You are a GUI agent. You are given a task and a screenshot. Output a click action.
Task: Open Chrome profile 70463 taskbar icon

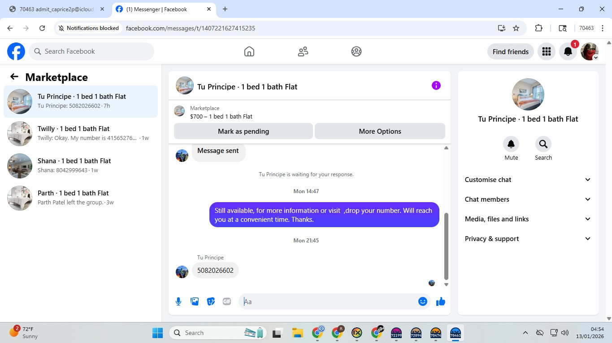tap(456, 333)
